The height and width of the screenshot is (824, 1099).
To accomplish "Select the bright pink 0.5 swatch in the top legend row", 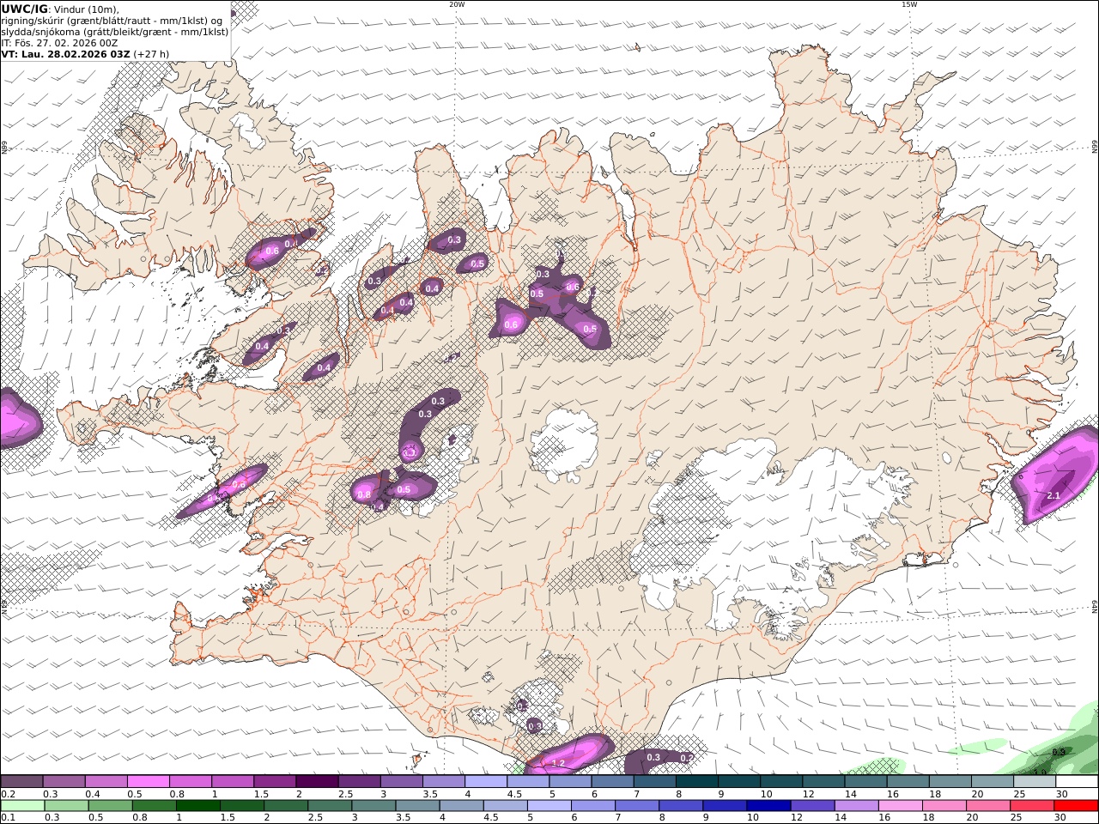I will 148,781.
